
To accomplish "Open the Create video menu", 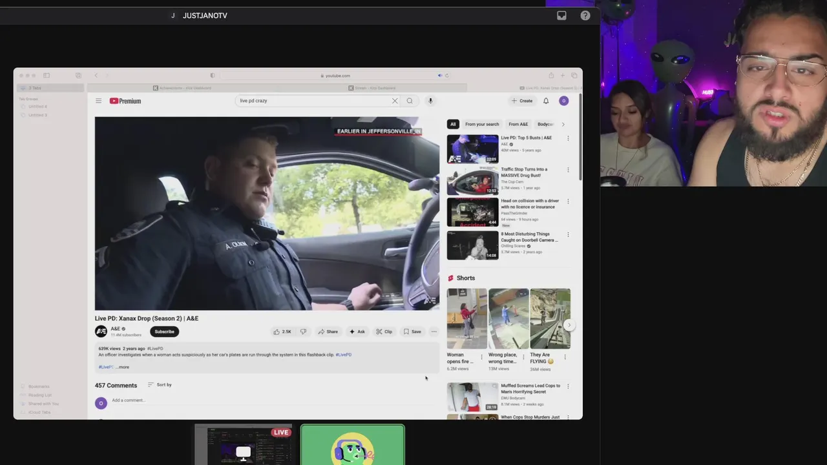I will point(522,101).
